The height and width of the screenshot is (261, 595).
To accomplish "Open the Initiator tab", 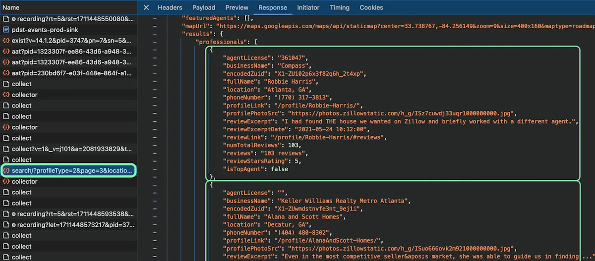I will point(308,7).
